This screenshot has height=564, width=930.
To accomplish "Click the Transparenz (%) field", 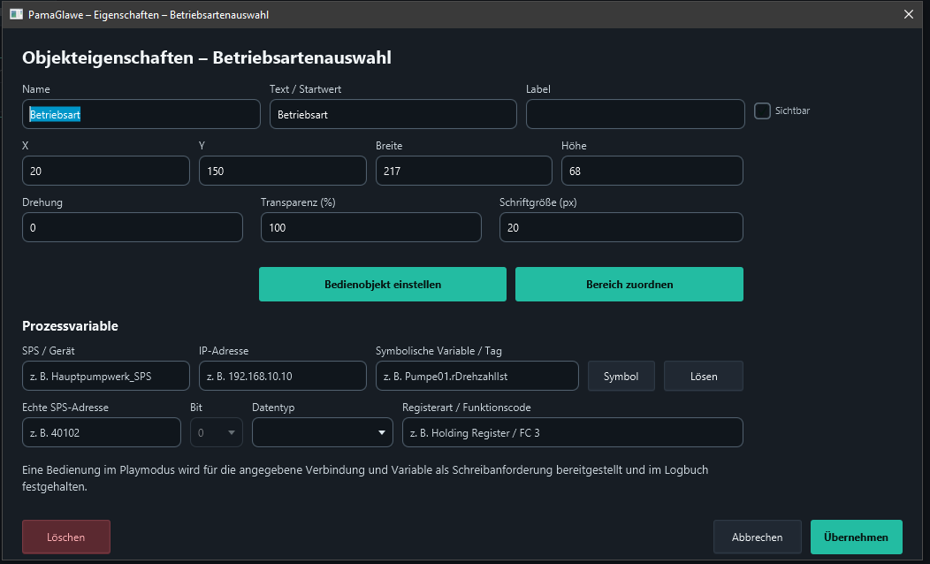I will point(370,227).
